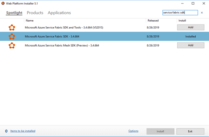Click the Name column header
The image size is (209, 137).
(x=29, y=21)
